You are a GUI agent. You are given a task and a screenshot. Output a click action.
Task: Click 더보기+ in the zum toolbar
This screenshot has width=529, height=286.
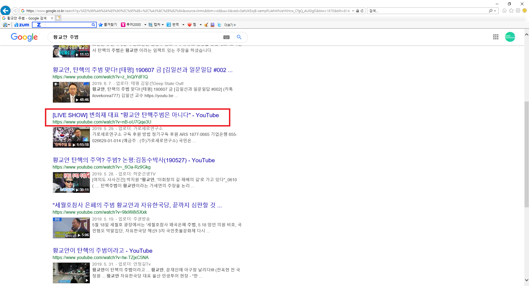coord(230,25)
